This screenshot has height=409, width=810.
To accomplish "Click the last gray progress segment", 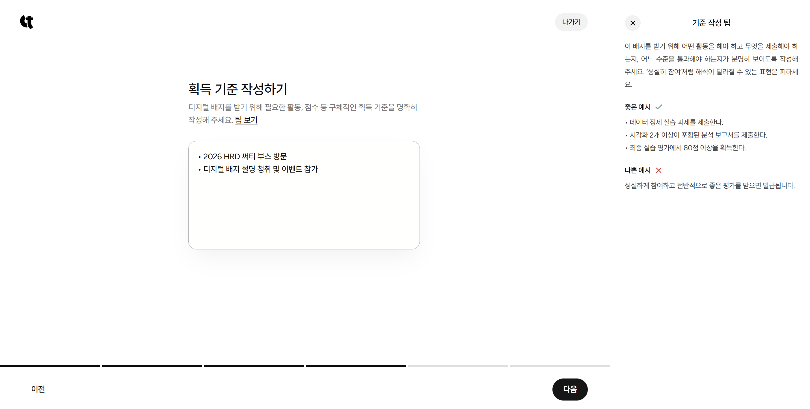I will pyautogui.click(x=560, y=366).
